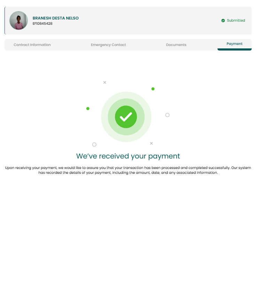Screen dimensions: 260x302
Task: Switch to Emergency Contact tab
Action: pos(108,45)
